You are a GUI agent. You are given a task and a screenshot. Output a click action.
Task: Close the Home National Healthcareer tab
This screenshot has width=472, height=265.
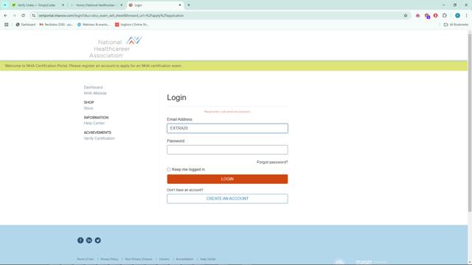click(x=122, y=5)
